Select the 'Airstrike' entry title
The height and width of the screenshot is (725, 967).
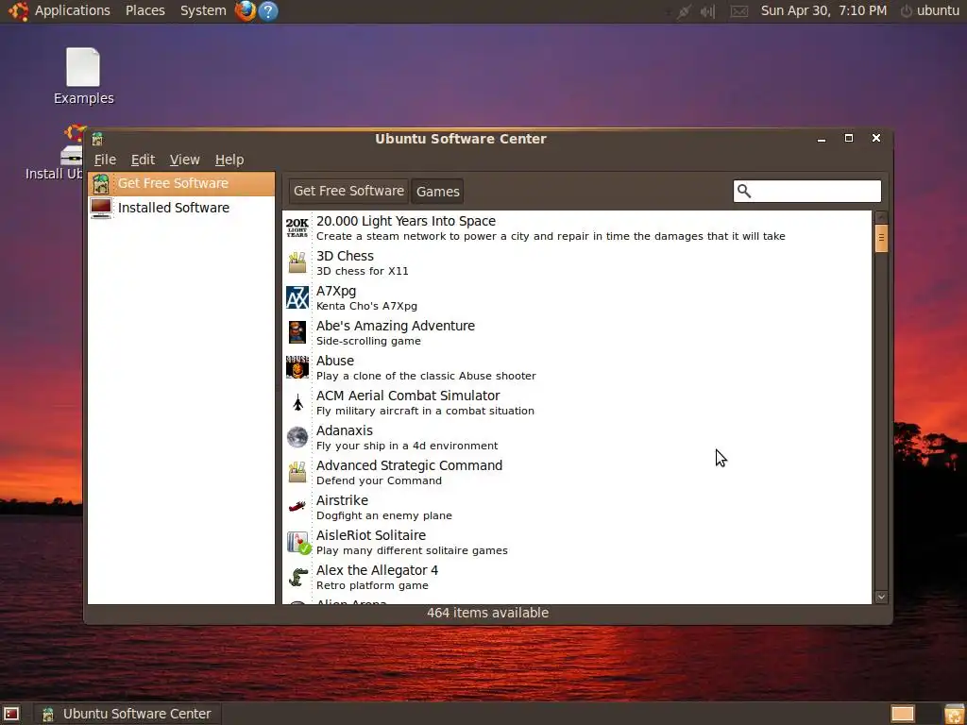click(x=342, y=500)
